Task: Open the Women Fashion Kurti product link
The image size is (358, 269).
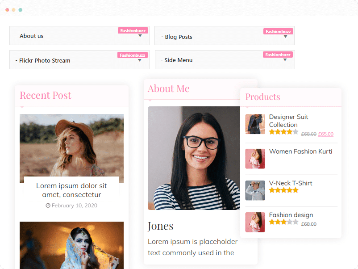Action: pos(300,151)
